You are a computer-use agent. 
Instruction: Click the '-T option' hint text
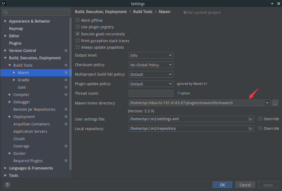(183, 93)
